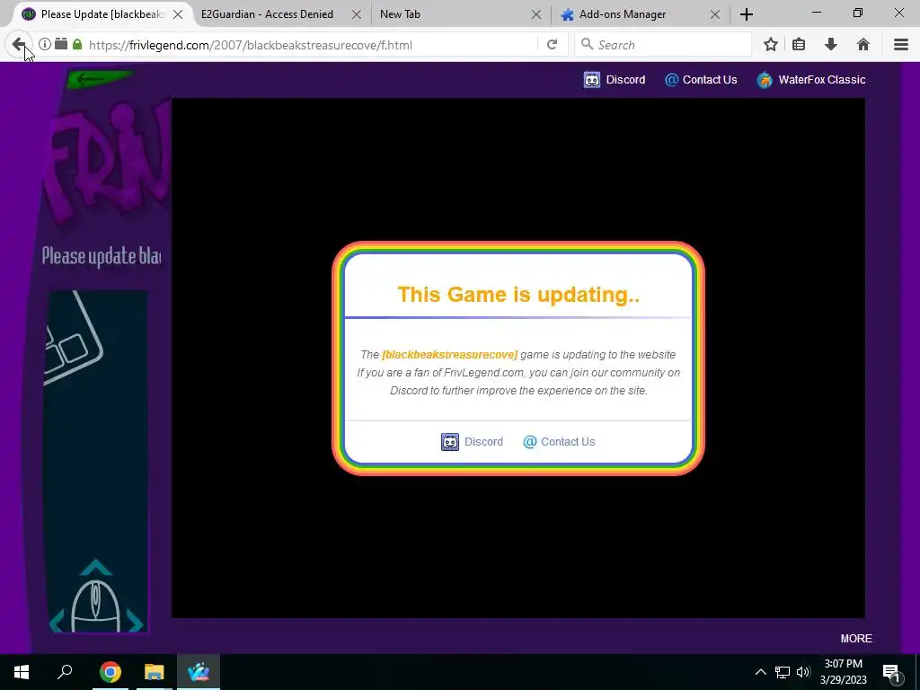This screenshot has width=920, height=690.
Task: Click the Waterfox taskbar icon
Action: 199,672
